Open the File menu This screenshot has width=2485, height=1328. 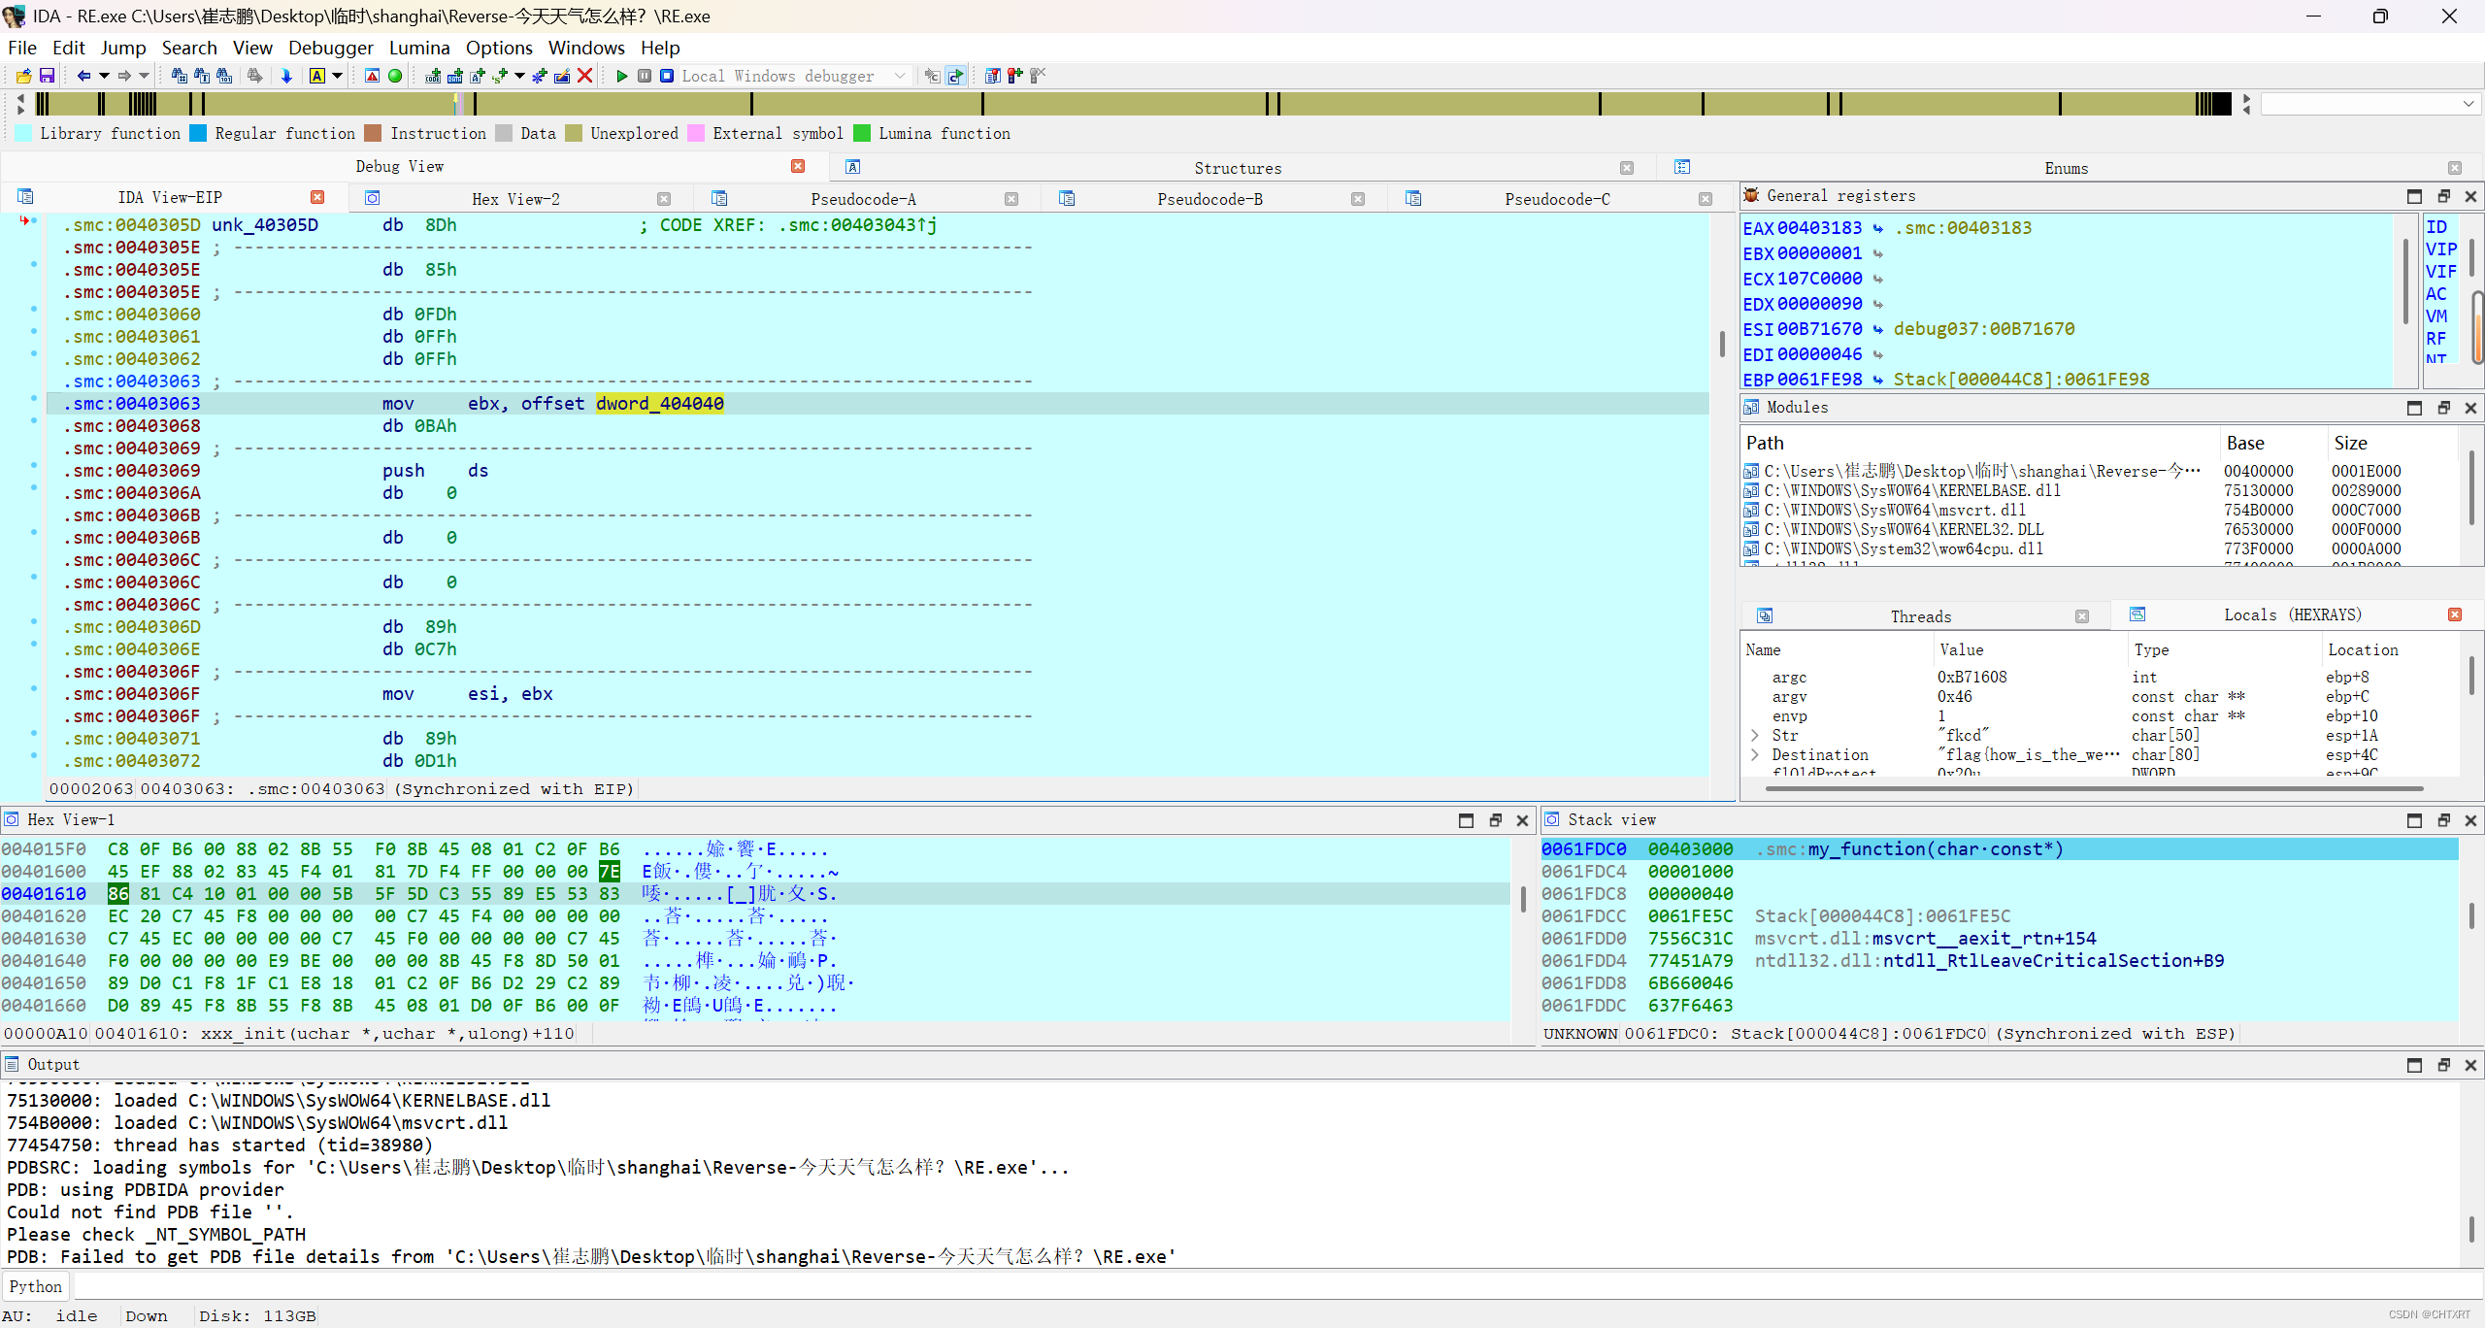[21, 48]
